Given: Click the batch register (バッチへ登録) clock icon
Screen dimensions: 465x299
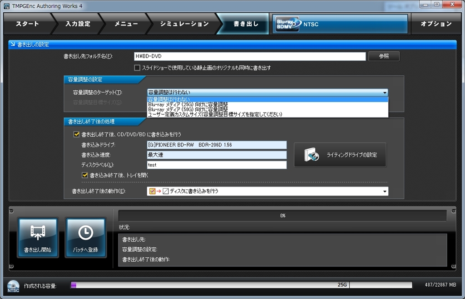Looking at the screenshot, I should pyautogui.click(x=85, y=238).
